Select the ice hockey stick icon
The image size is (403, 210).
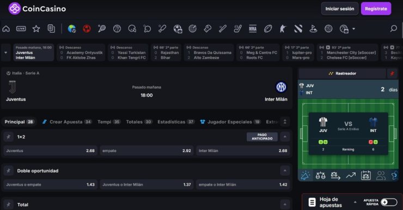tap(238, 29)
